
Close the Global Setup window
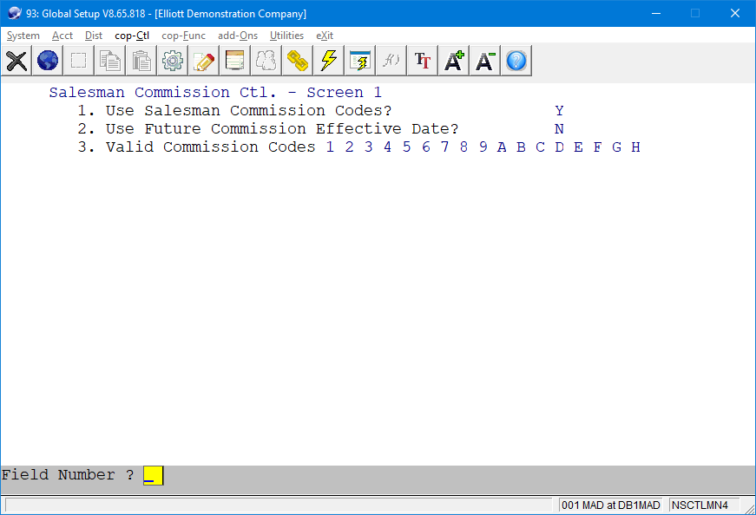click(735, 14)
